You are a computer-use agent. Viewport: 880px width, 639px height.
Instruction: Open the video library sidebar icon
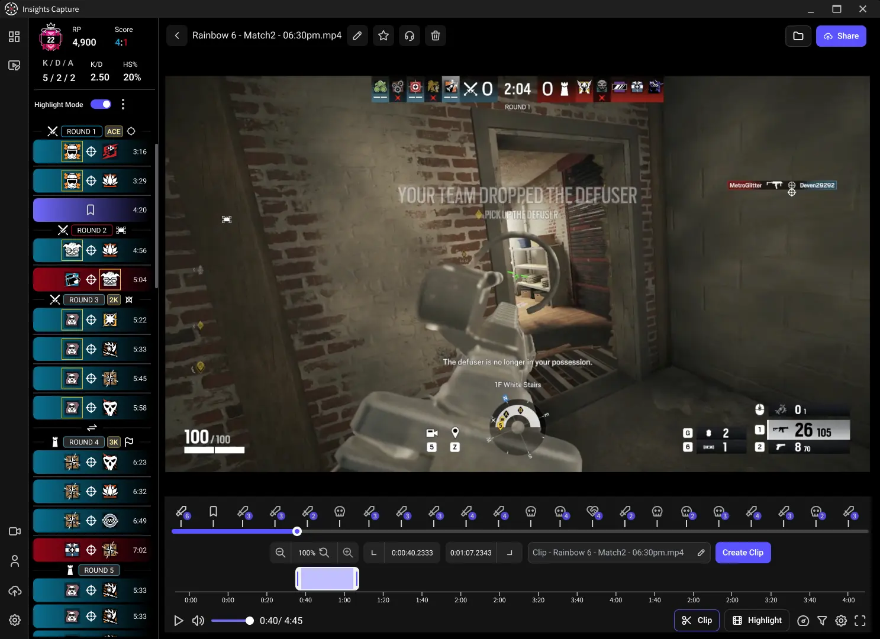click(x=14, y=66)
